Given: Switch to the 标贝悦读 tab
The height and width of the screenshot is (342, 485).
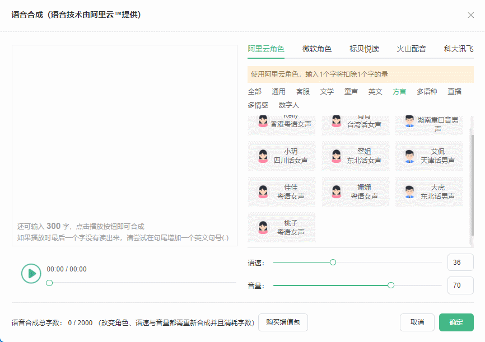Looking at the screenshot, I should pos(364,49).
